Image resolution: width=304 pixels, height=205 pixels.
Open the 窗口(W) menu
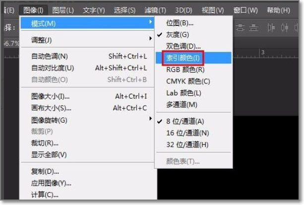[x=245, y=10]
